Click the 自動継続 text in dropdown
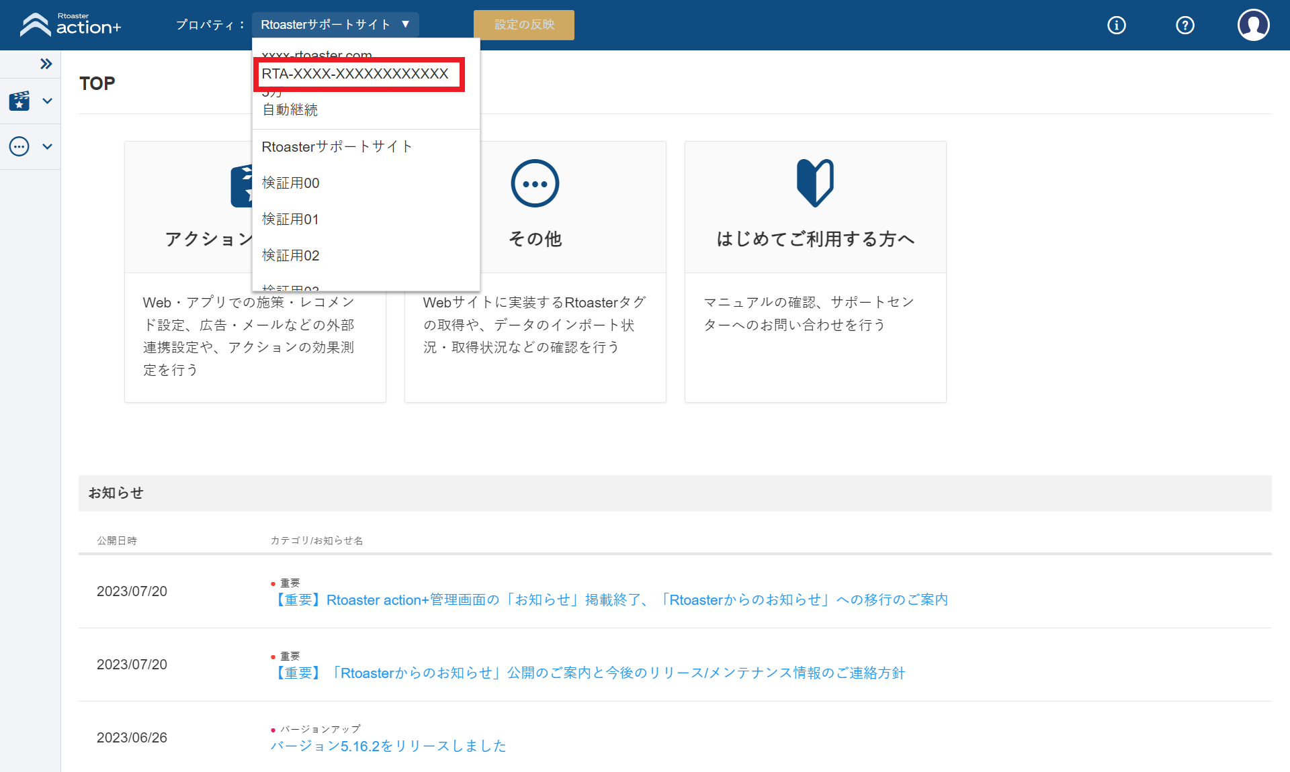The image size is (1290, 772). 290,109
